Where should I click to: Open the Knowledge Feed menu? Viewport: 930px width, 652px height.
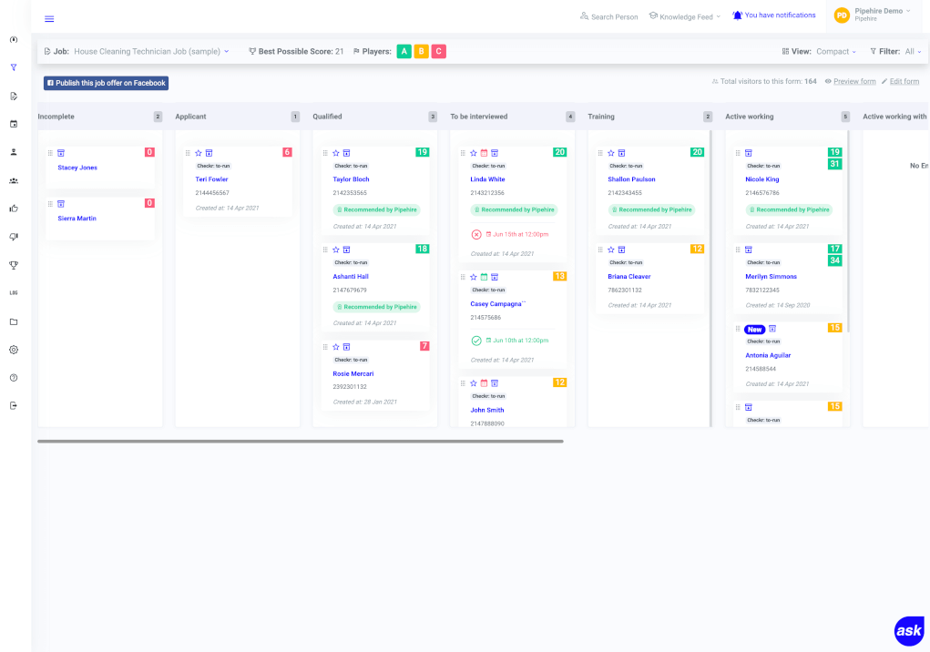coord(684,16)
